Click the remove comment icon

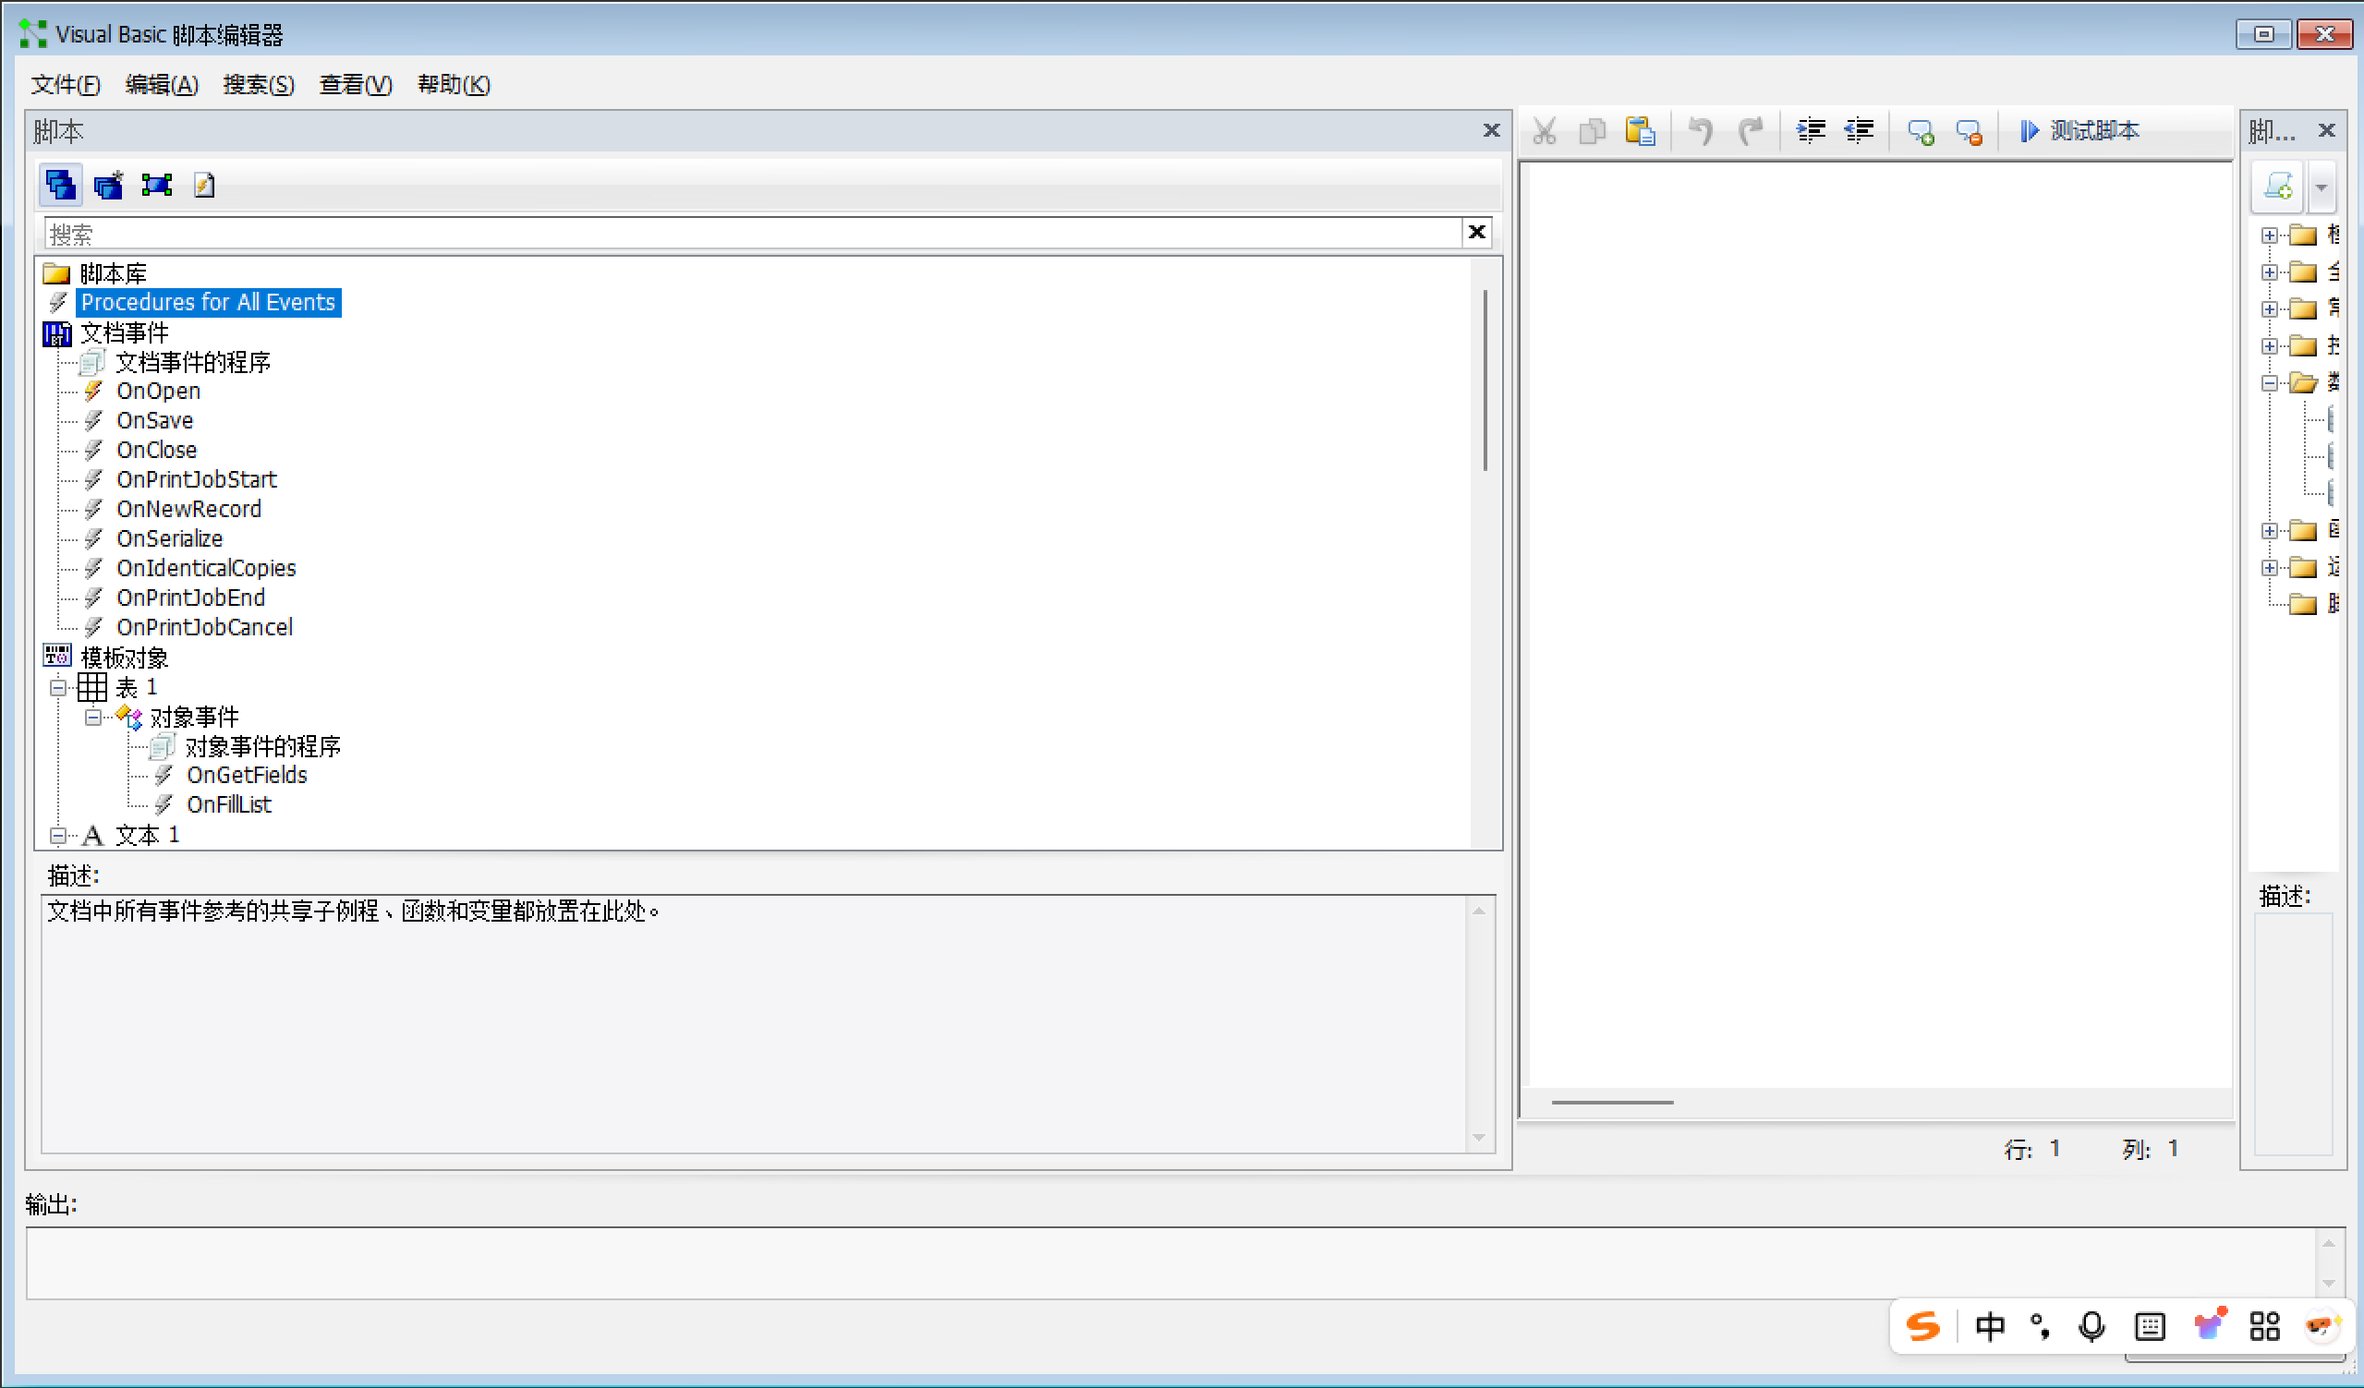point(1968,132)
